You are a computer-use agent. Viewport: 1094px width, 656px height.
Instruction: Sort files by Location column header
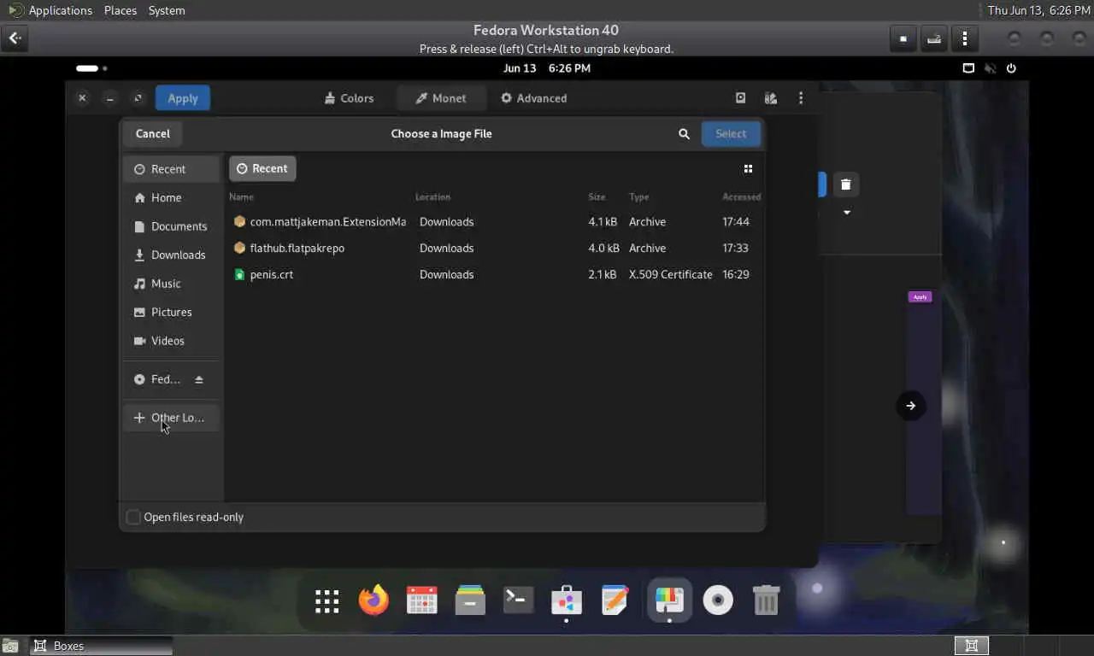[x=432, y=196]
